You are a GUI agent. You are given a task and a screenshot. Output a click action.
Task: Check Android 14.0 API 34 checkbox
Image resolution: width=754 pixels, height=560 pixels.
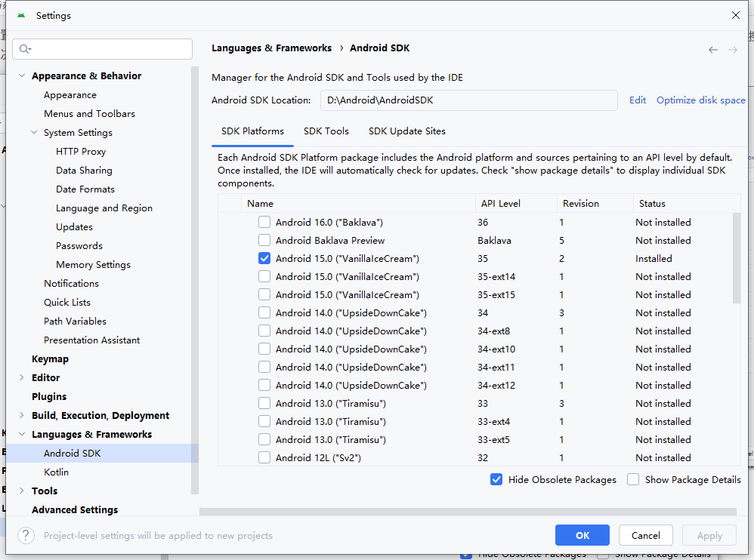point(264,312)
